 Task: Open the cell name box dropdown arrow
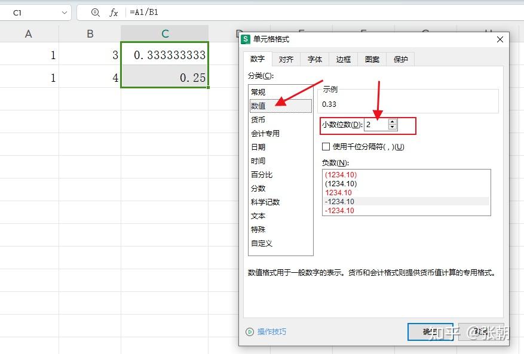coord(64,13)
